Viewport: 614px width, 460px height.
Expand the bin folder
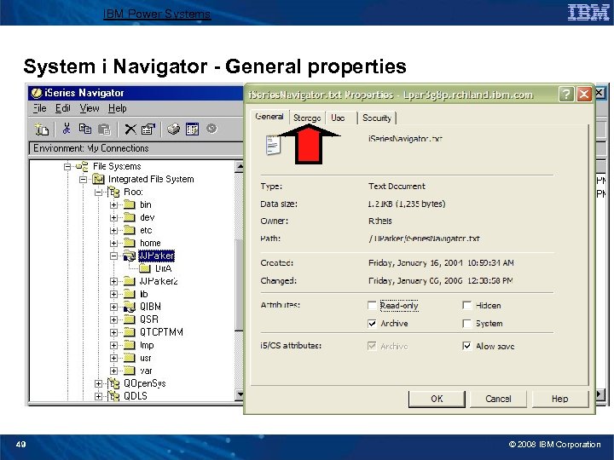tap(113, 205)
